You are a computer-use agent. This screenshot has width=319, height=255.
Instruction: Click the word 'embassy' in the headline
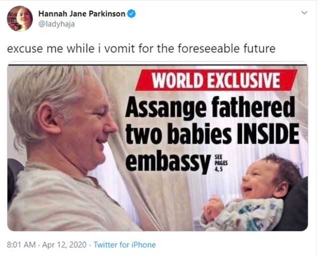click(168, 161)
